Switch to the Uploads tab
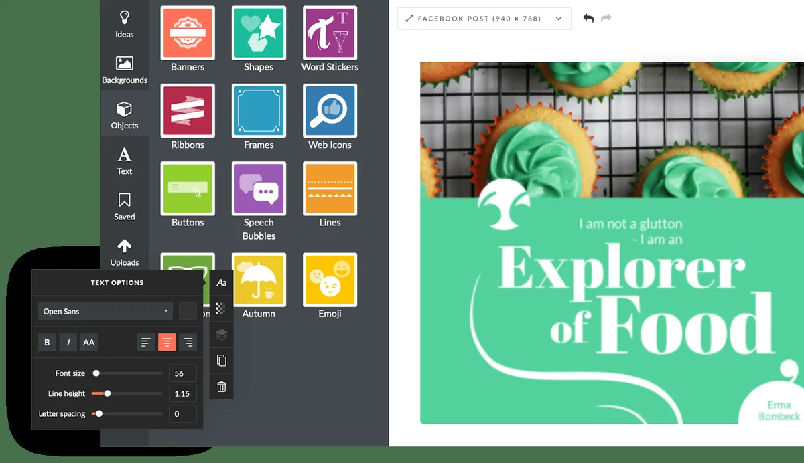This screenshot has height=463, width=804. [x=125, y=253]
